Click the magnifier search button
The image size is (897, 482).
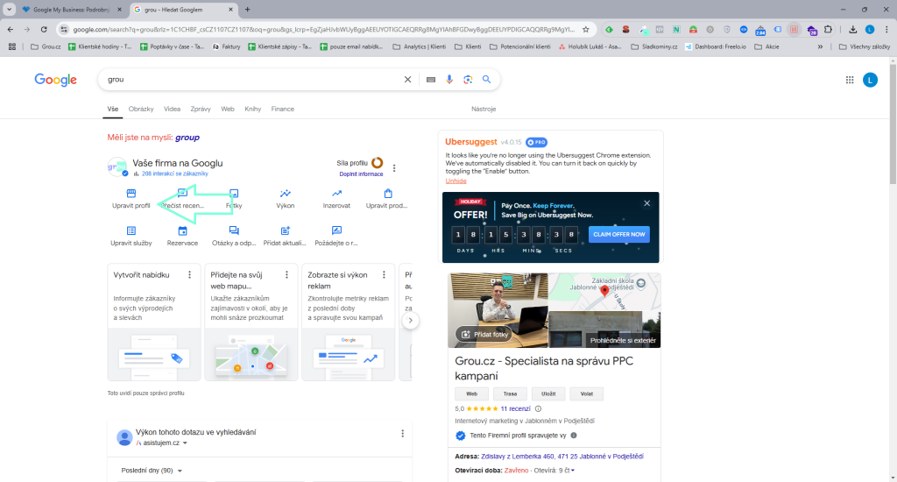coord(486,80)
